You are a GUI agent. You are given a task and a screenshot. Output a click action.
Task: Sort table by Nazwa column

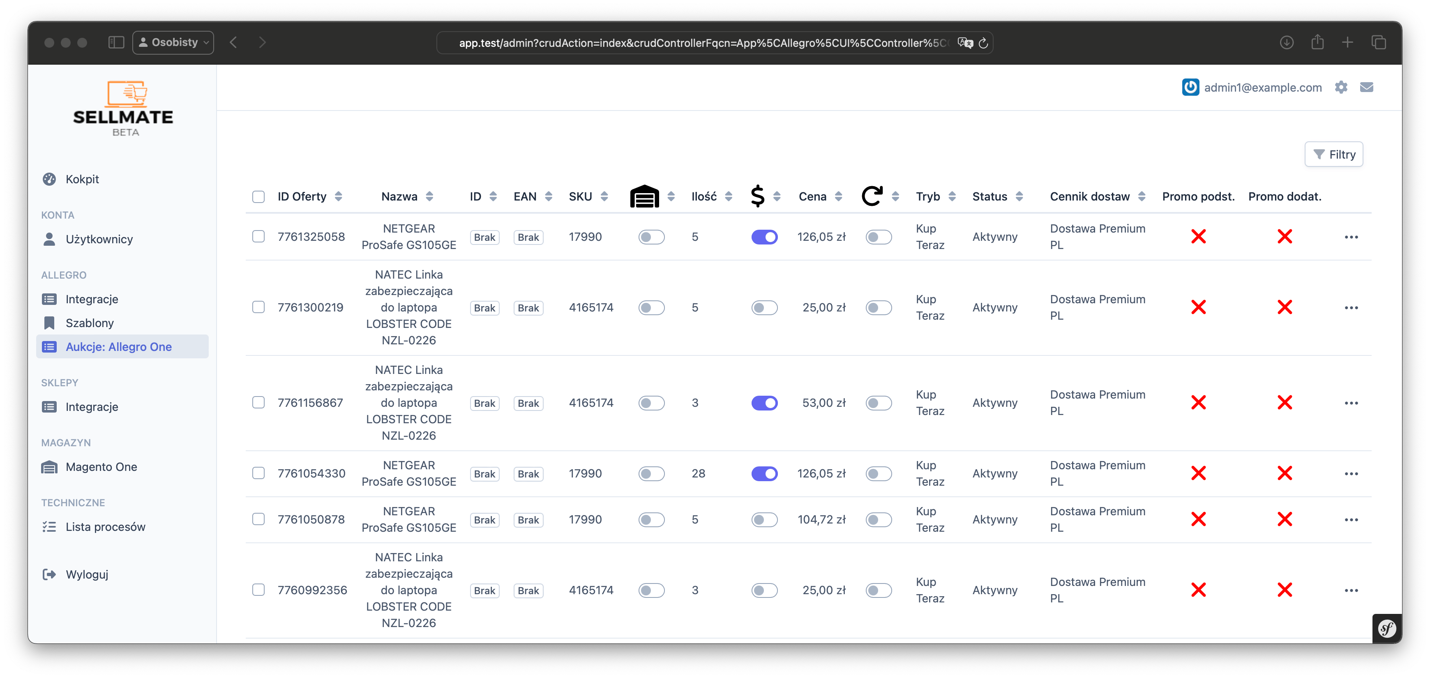tap(407, 196)
